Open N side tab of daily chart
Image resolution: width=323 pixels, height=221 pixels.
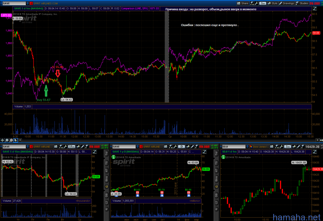click(x=216, y=209)
